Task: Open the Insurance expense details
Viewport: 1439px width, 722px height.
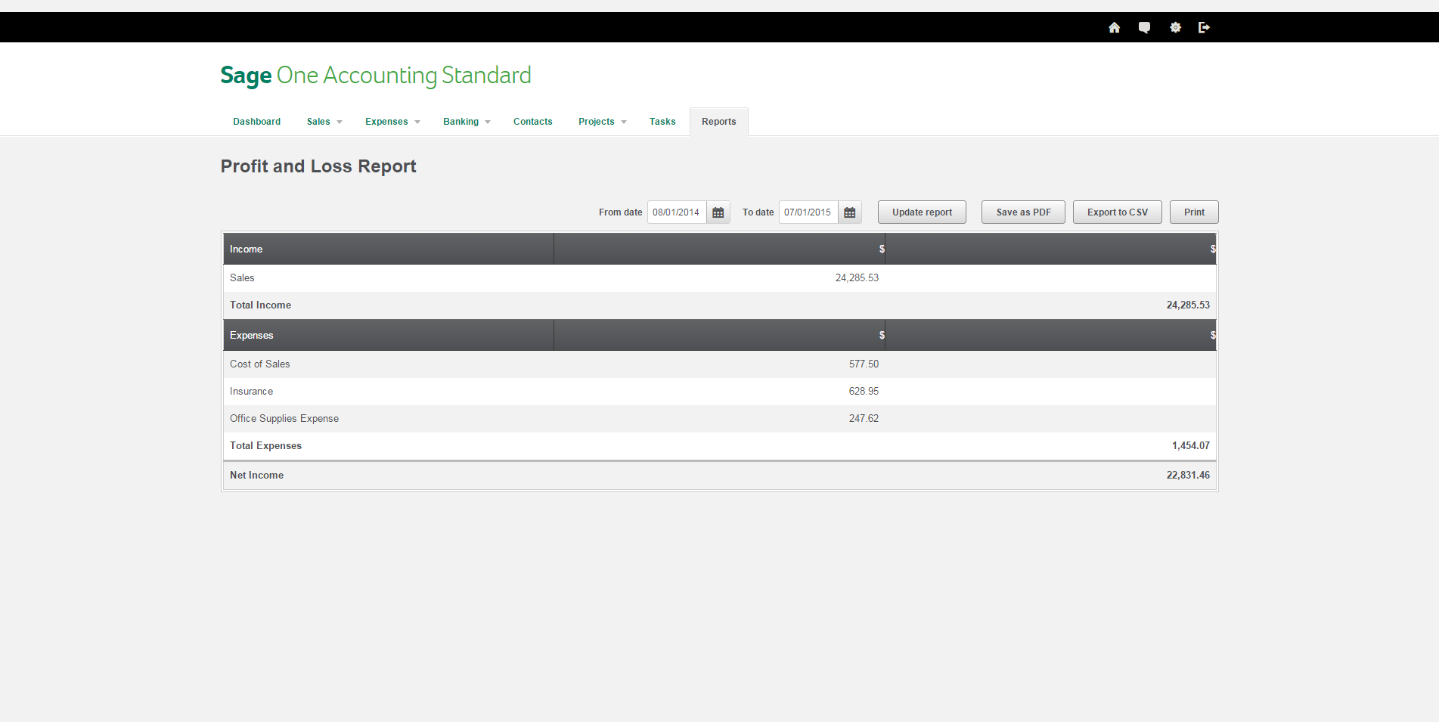Action: [x=251, y=391]
